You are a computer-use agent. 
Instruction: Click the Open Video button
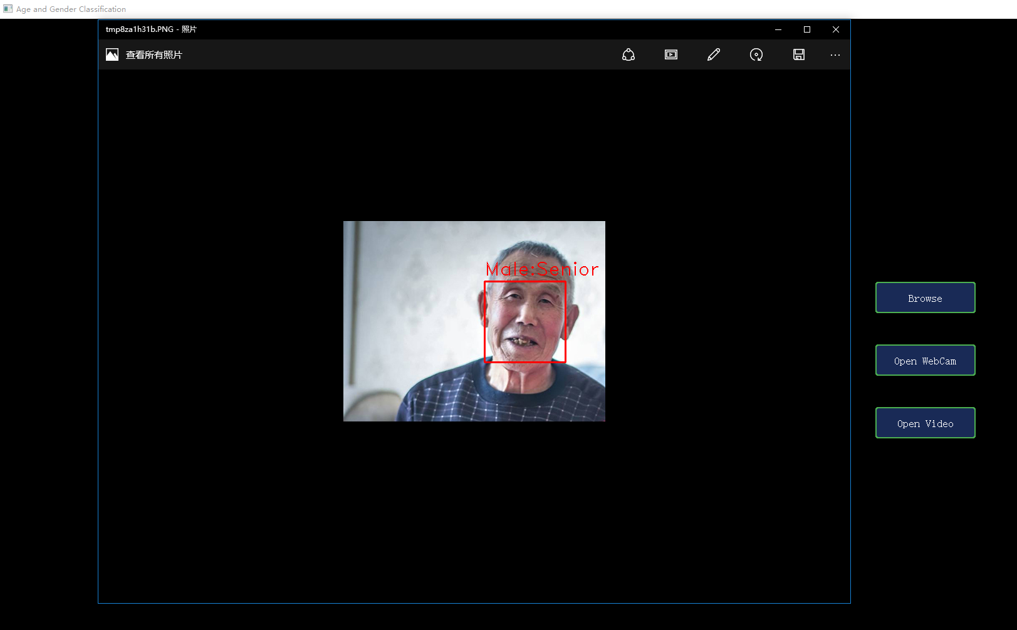coord(926,423)
